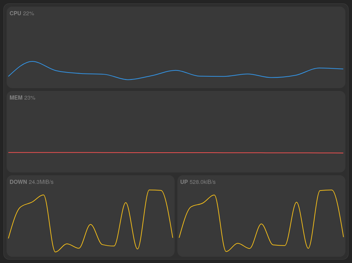352x263 pixels.
Task: Click the 24.3MiB/s download rate readout
Action: (x=40, y=182)
